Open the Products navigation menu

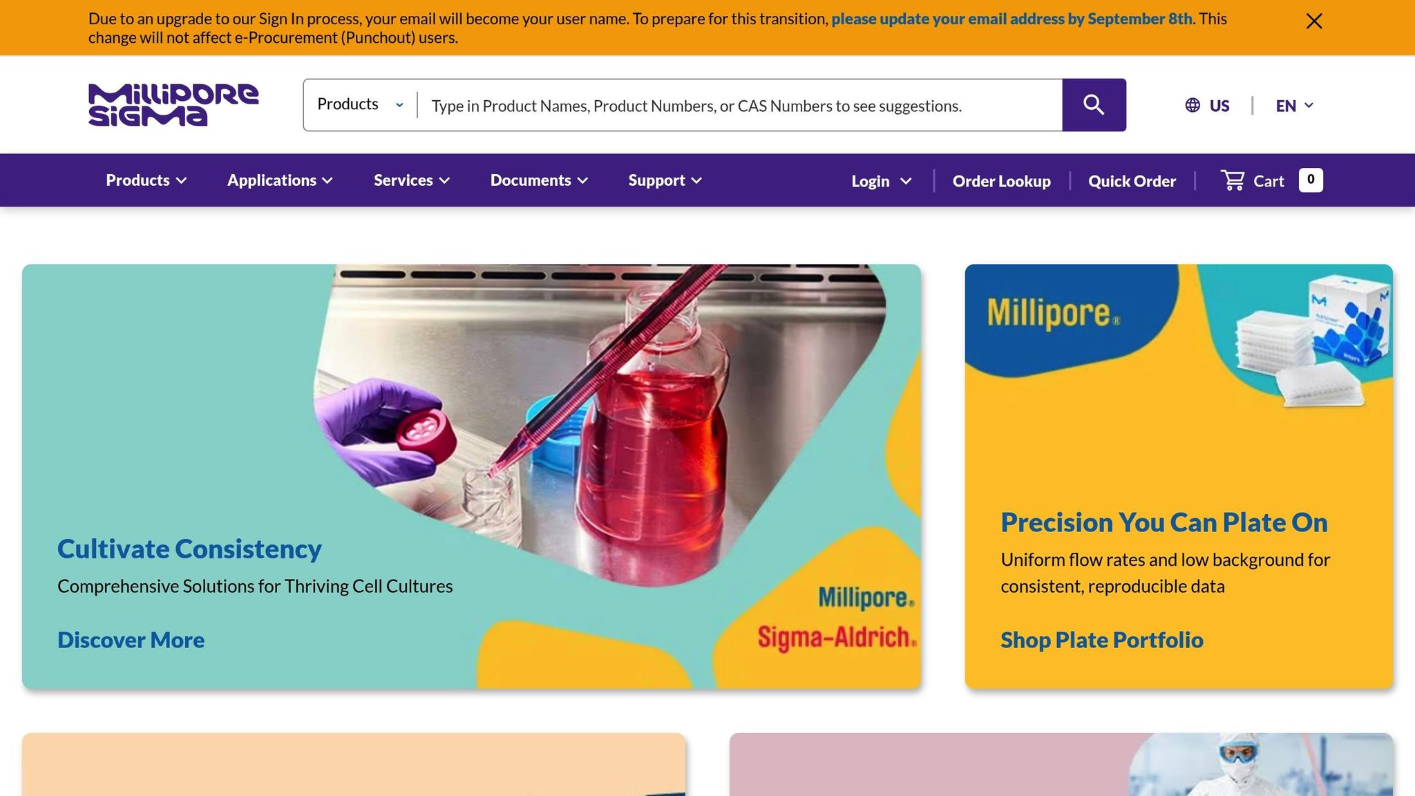146,180
